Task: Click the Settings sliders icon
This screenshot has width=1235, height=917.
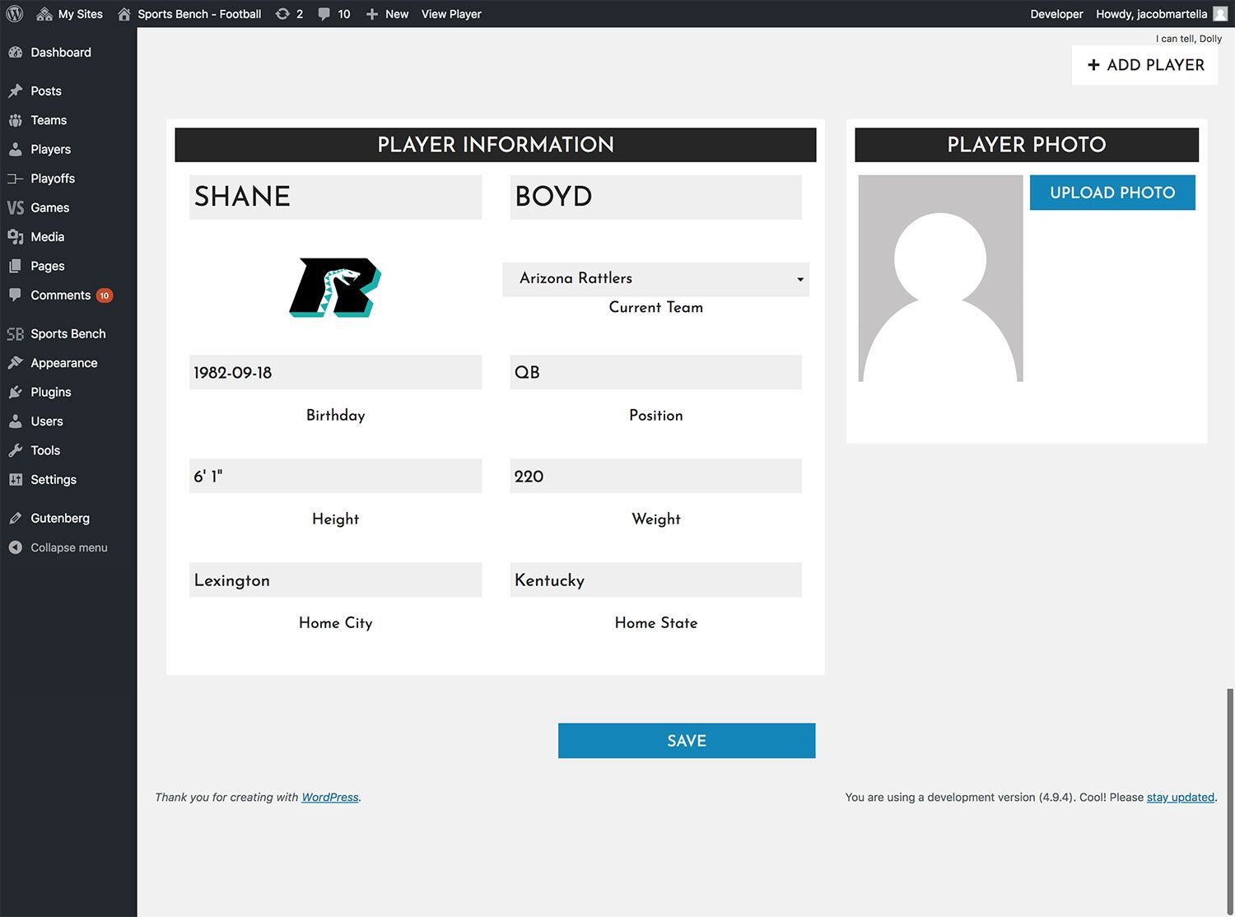Action: pyautogui.click(x=16, y=480)
